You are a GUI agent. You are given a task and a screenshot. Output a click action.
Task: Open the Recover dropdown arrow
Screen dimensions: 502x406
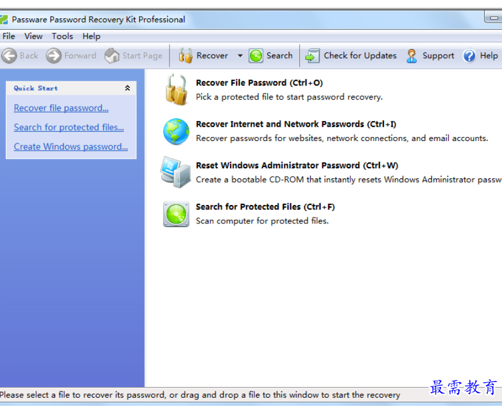click(240, 56)
